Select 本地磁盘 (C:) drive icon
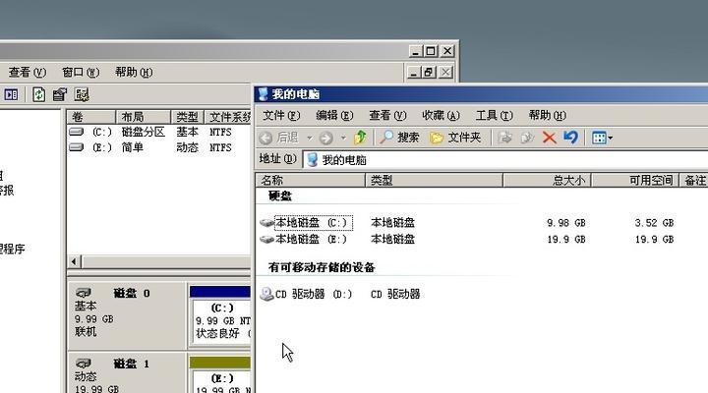This screenshot has height=393, width=708. 266,223
